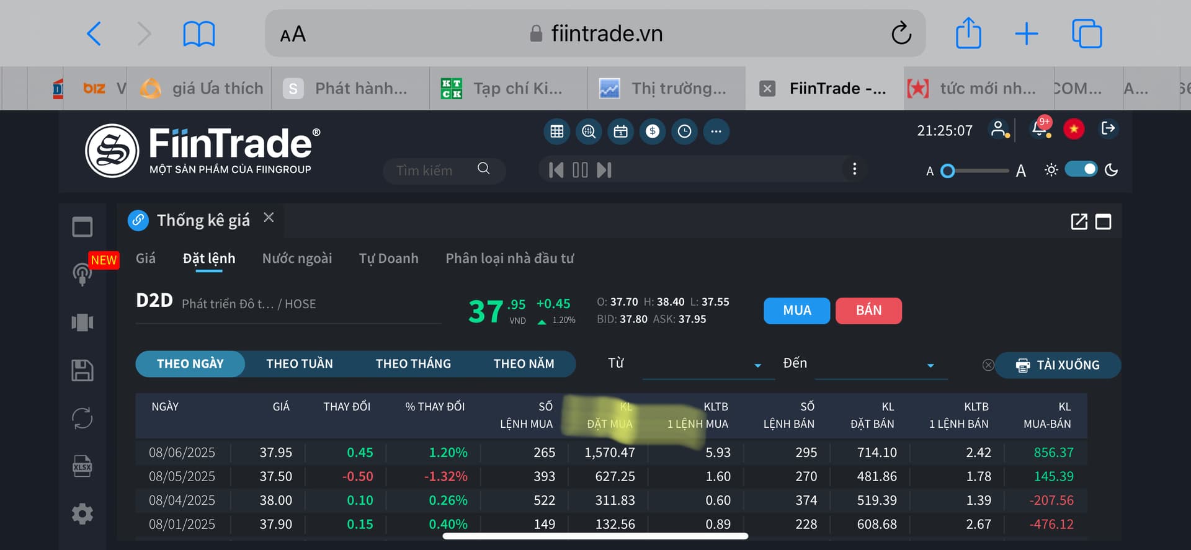
Task: Open the settings gear in left sidebar
Action: pos(82,514)
